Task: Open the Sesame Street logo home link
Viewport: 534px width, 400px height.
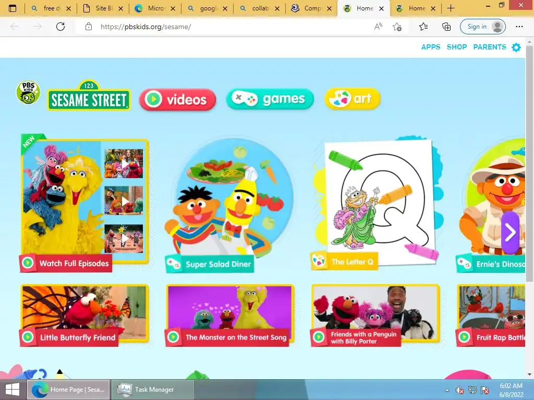Action: click(x=89, y=96)
